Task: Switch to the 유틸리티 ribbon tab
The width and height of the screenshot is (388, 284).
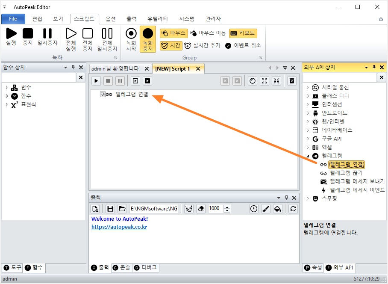Action: [x=158, y=19]
